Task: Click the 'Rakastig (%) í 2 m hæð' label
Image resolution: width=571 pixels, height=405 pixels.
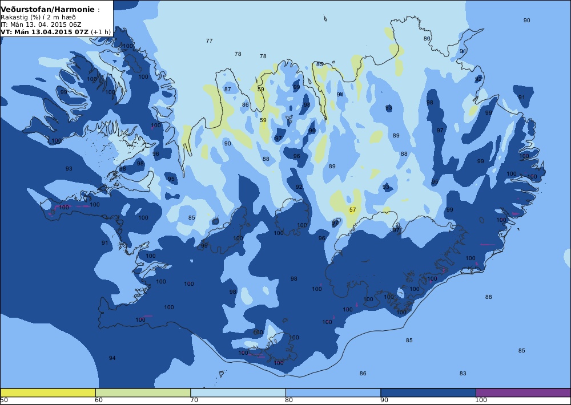Action: [x=38, y=18]
